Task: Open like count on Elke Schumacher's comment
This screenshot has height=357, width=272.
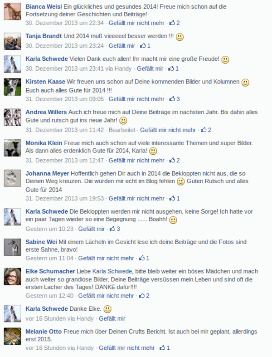Action: pos(144,295)
